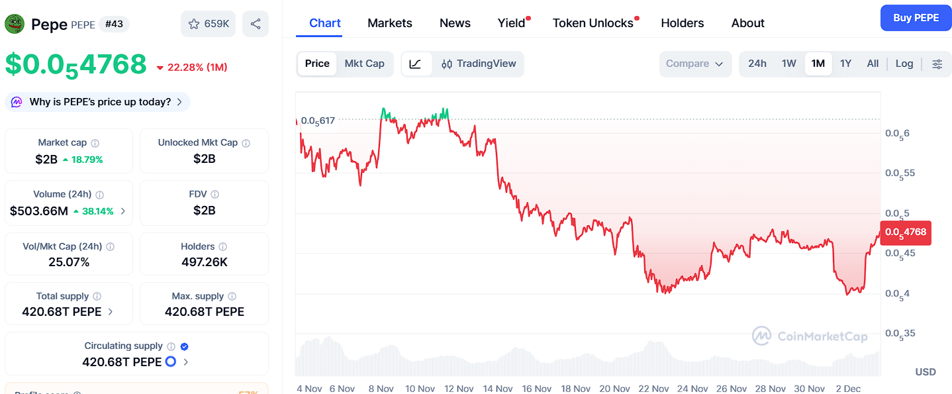This screenshot has height=394, width=952.
Task: Click the share icon button
Action: click(x=256, y=24)
